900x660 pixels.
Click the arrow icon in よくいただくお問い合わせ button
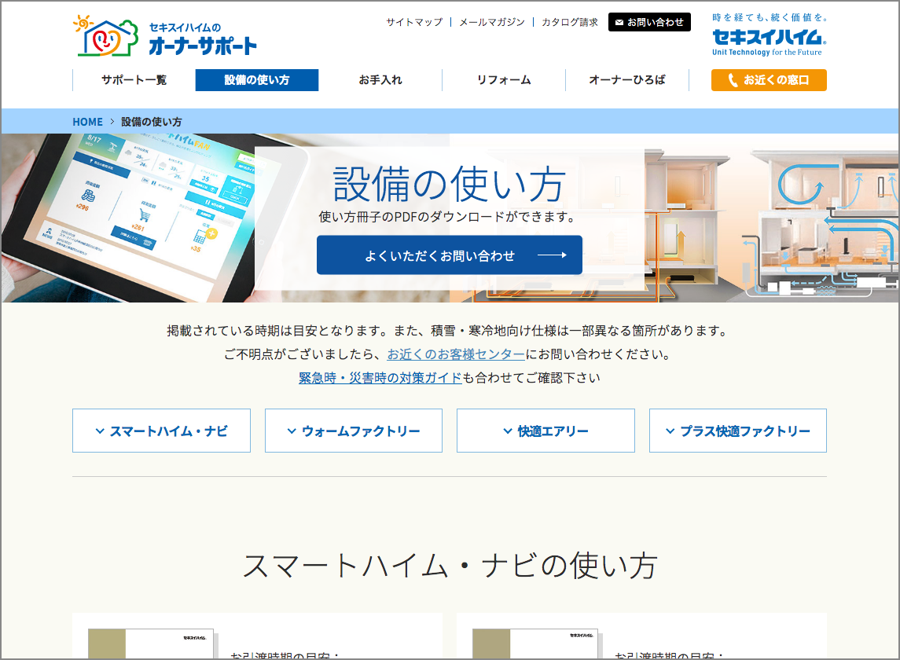pyautogui.click(x=552, y=255)
